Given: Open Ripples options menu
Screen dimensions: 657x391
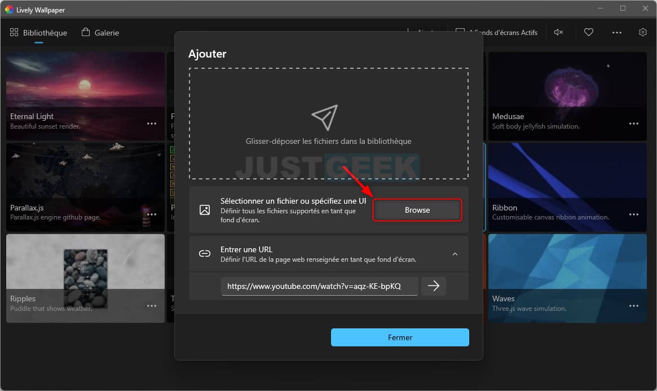Looking at the screenshot, I should [152, 306].
